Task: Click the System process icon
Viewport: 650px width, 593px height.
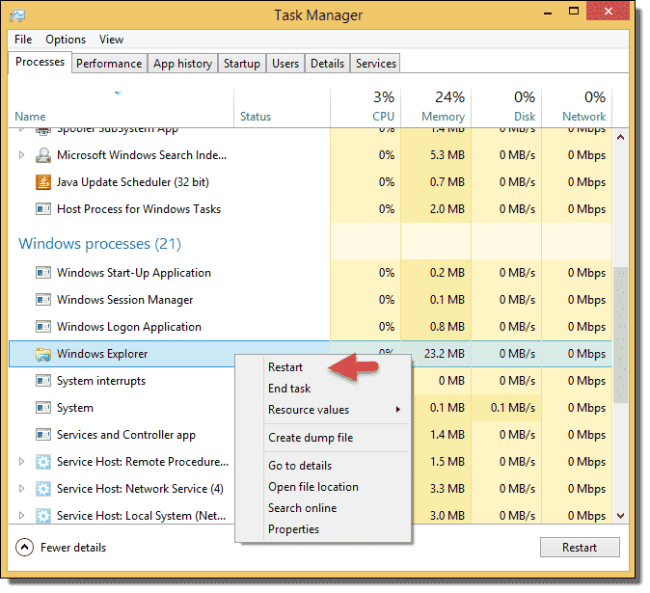Action: (43, 408)
